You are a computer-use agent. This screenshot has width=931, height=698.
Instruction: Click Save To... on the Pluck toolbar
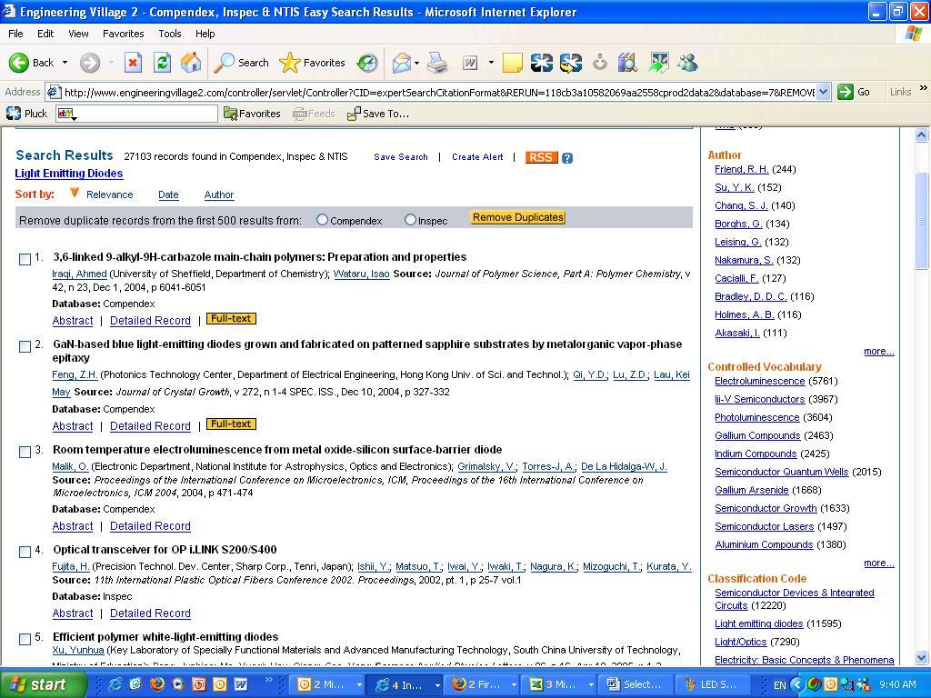(378, 114)
